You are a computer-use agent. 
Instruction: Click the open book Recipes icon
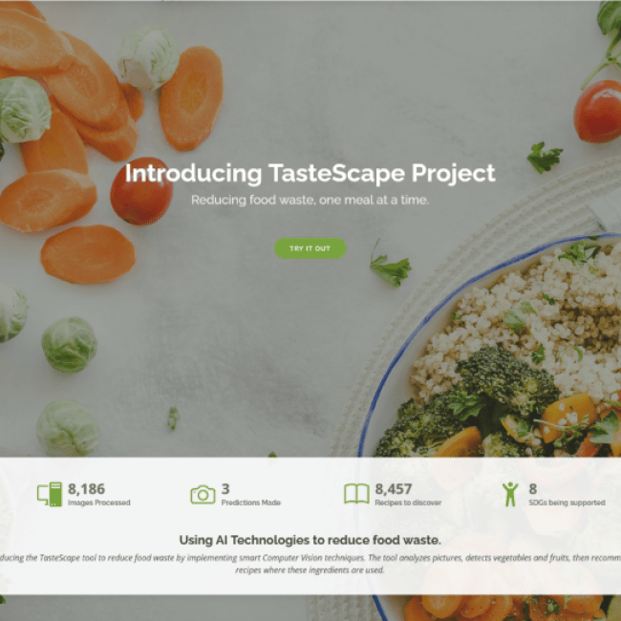pos(356,494)
